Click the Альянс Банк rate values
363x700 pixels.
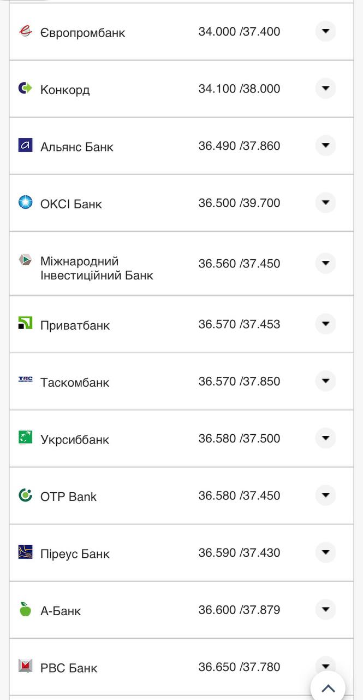pyautogui.click(x=239, y=146)
